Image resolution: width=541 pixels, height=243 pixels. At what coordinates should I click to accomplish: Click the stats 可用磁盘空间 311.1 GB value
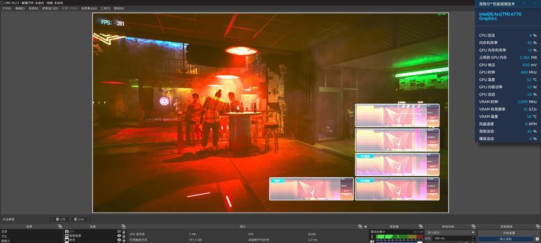(x=195, y=239)
